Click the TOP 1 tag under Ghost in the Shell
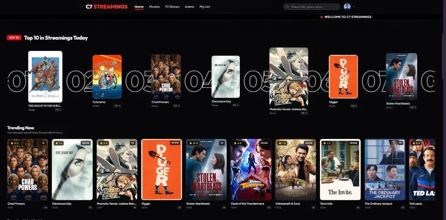446x220 pixels. [58, 110]
